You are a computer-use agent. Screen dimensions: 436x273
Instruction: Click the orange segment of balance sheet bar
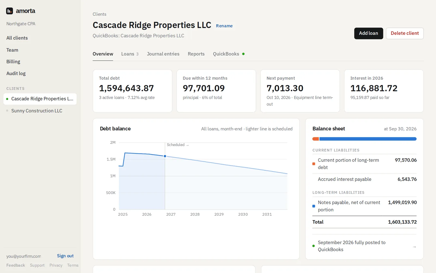(316, 139)
